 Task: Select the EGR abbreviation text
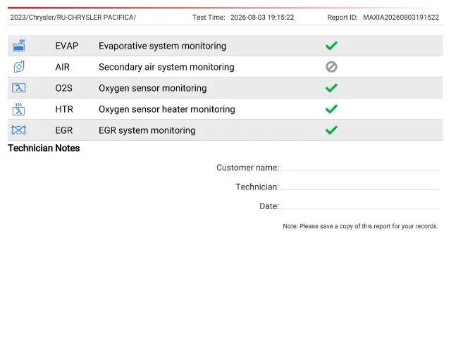[x=64, y=130]
